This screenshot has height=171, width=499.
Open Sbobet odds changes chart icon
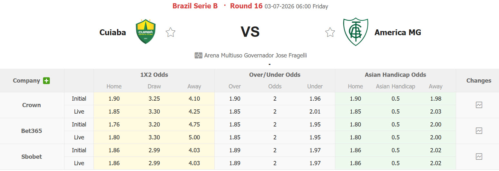point(479,156)
